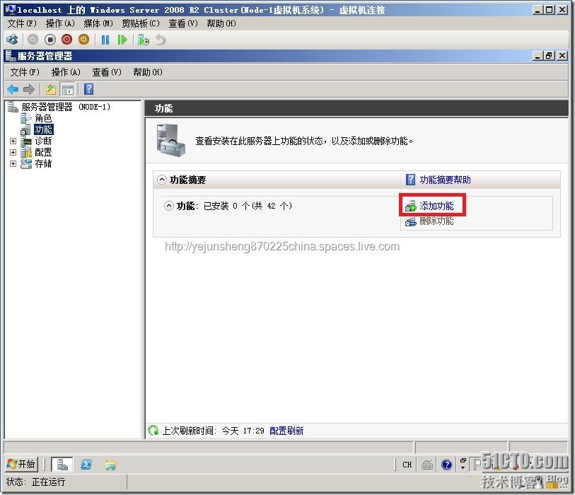This screenshot has width=575, height=495.
Task: Open VM window 文件(F) menu
Action: point(22,23)
